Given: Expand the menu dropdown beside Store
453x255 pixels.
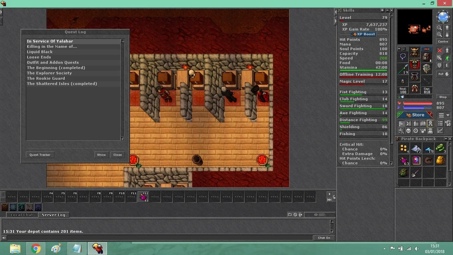Looking at the screenshot, I should pyautogui.click(x=444, y=115).
